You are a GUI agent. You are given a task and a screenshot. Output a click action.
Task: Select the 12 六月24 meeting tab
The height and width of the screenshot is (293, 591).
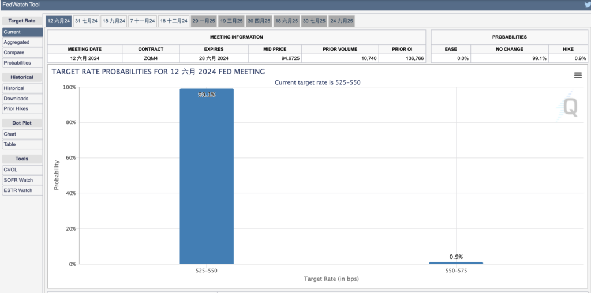(x=59, y=21)
